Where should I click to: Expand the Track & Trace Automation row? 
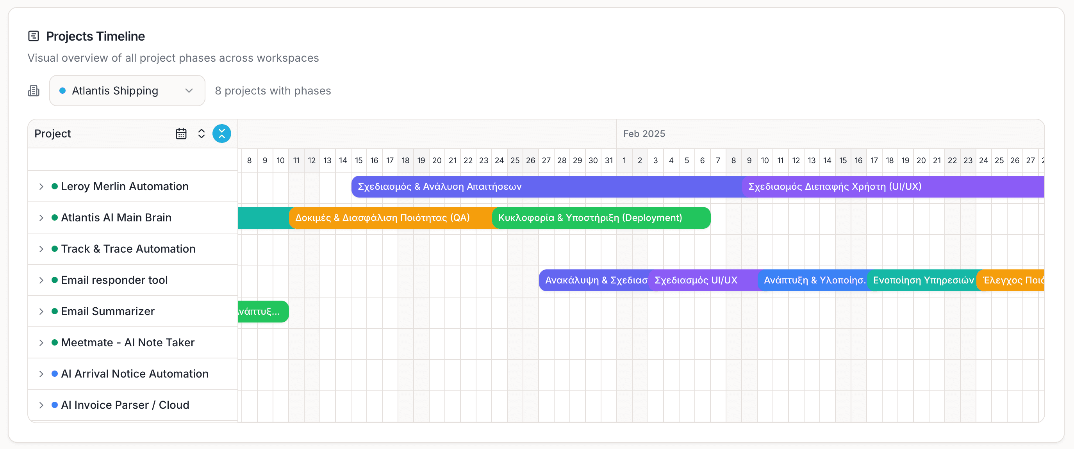tap(41, 248)
